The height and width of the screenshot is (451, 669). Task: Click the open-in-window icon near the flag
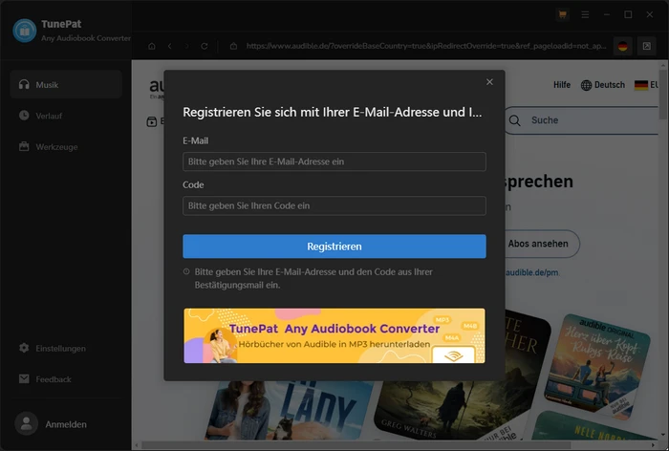coord(646,46)
